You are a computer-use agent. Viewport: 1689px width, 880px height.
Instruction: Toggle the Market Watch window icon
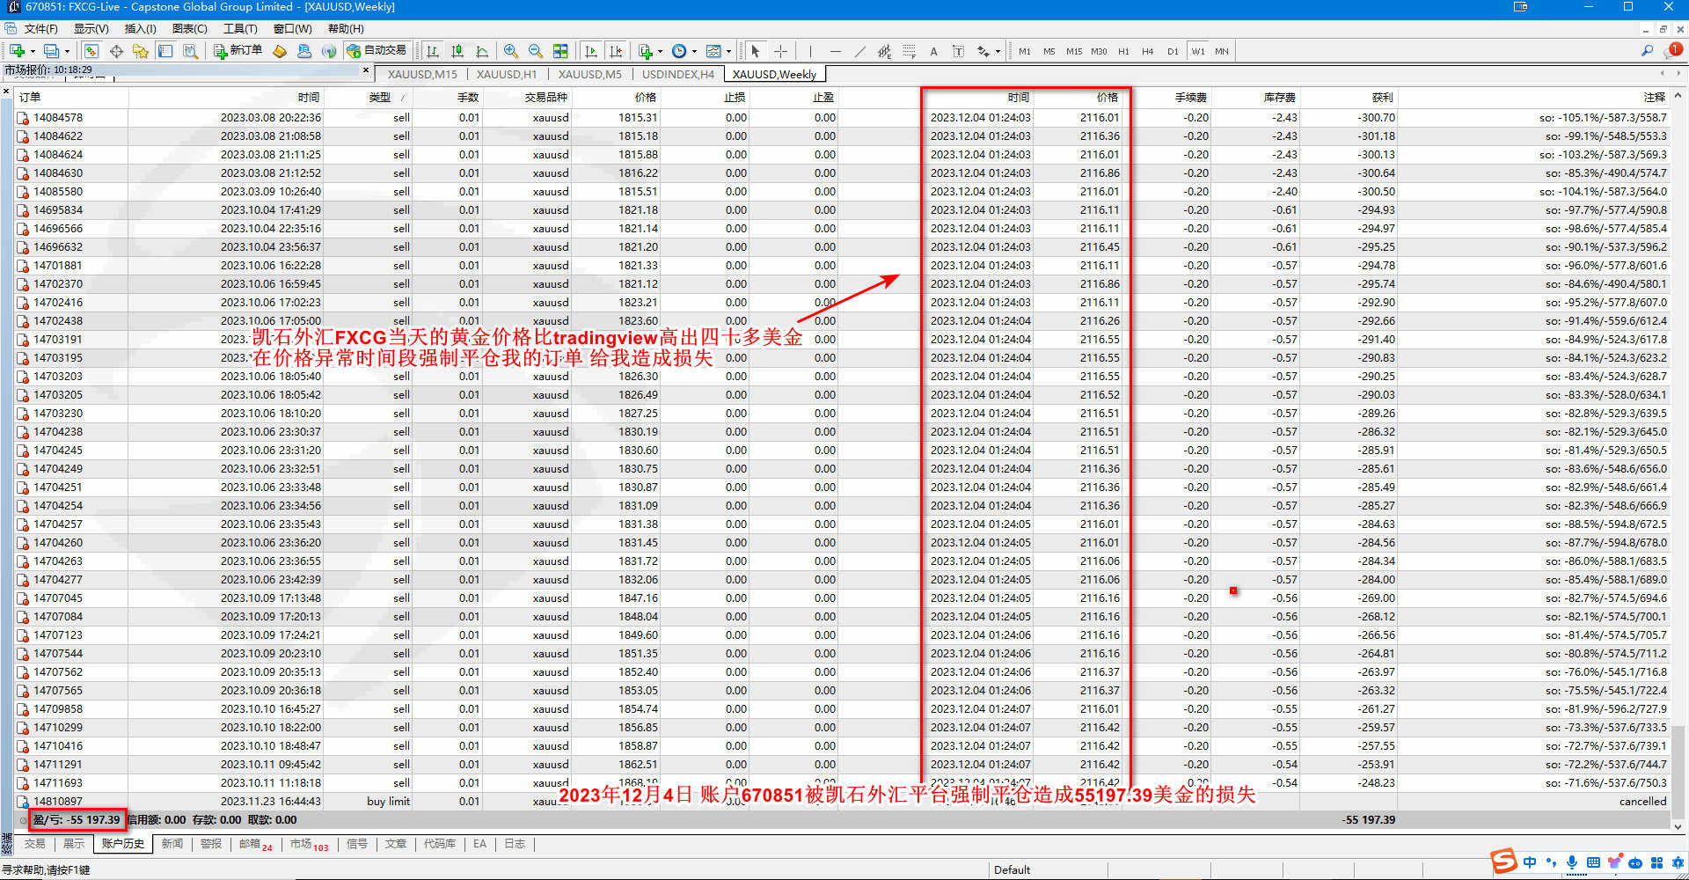click(91, 51)
